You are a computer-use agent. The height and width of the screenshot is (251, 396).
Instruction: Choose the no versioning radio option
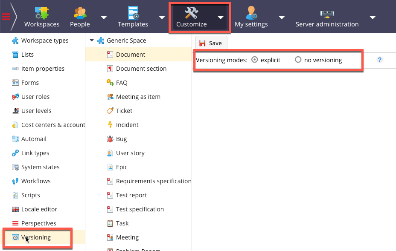(x=298, y=60)
